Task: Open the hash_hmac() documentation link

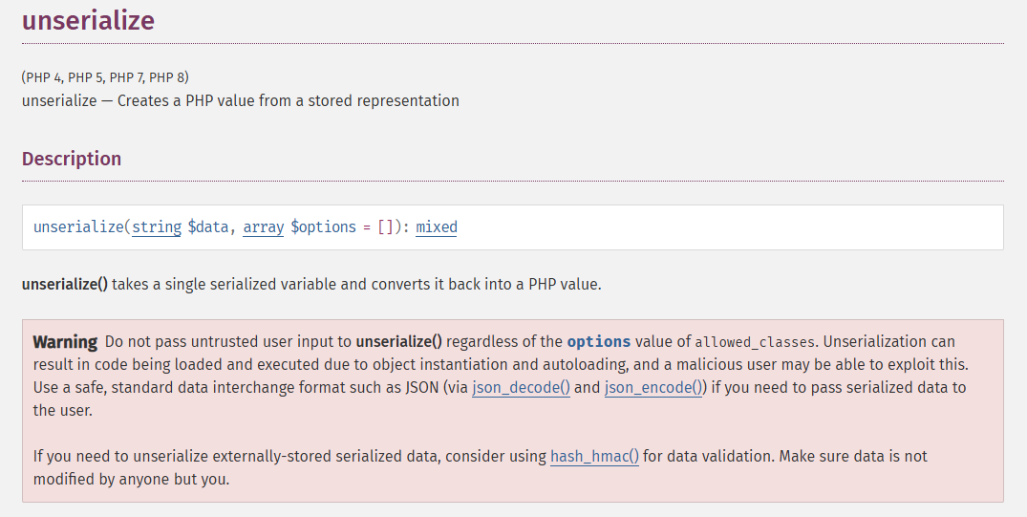Action: (594, 456)
